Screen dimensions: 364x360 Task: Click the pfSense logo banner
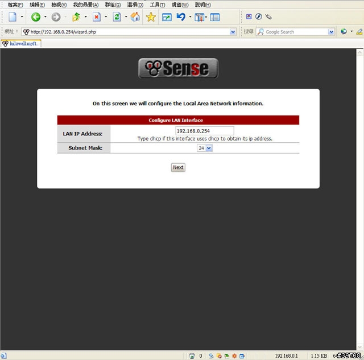pyautogui.click(x=178, y=68)
